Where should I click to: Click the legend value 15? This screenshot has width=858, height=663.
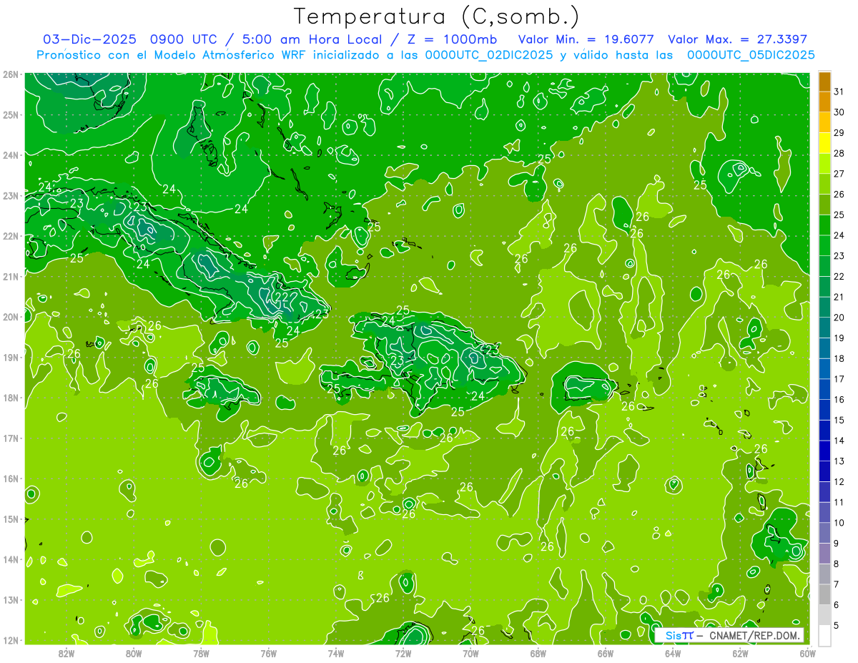coord(839,420)
